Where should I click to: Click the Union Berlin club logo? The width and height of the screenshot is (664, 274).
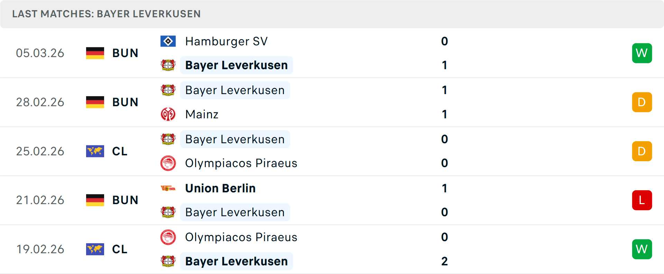click(168, 188)
